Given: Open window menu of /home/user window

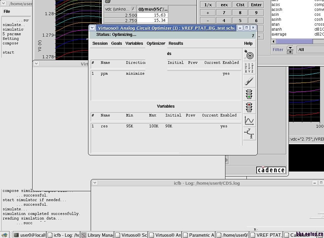Looking at the screenshot, I should click(x=3, y=3).
